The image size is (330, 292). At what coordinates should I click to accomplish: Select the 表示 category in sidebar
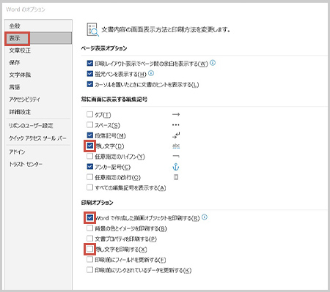38,38
